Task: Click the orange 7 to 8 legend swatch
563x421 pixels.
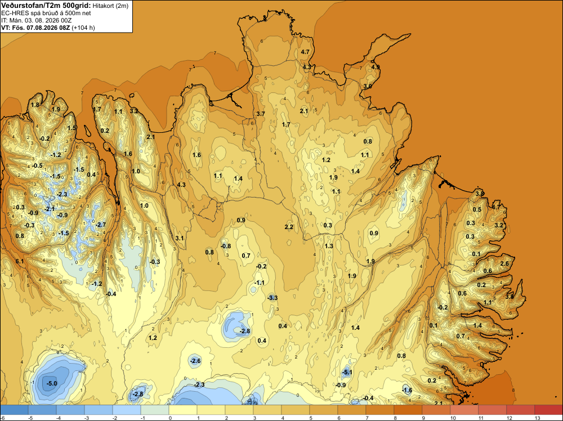Action: [x=380, y=410]
